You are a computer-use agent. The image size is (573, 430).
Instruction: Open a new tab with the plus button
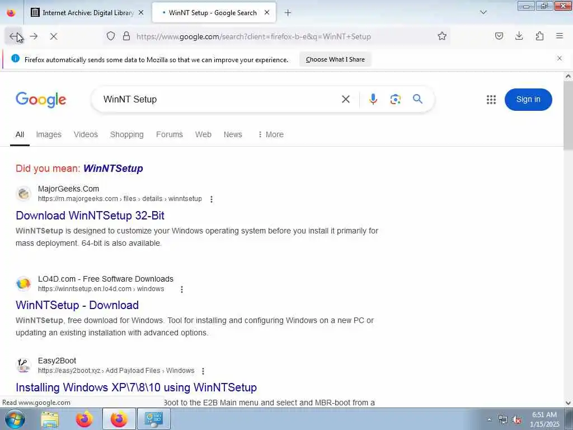pyautogui.click(x=288, y=13)
